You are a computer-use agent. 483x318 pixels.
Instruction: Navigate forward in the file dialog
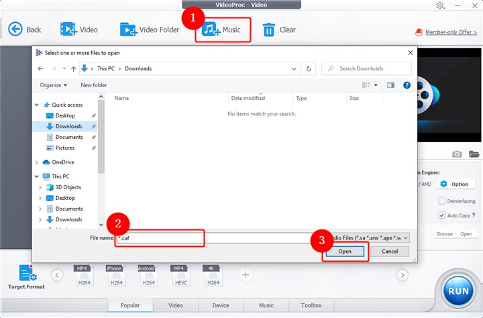54,68
